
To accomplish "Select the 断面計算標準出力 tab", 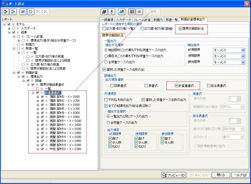I will point(193,19).
